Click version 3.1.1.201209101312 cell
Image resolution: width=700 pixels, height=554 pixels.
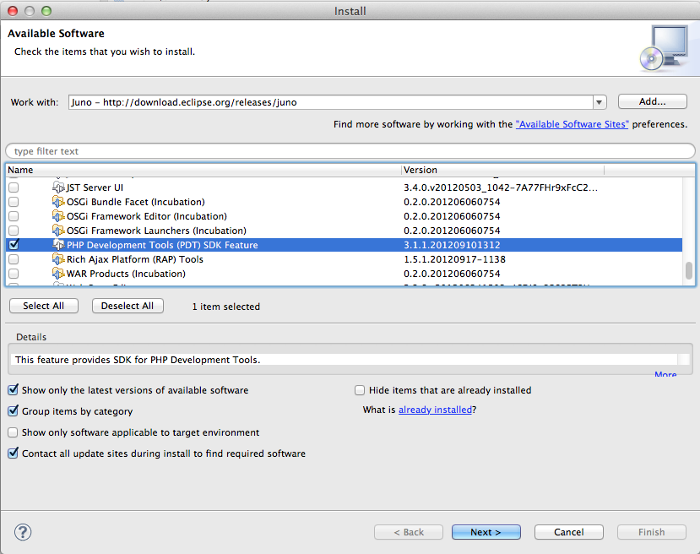point(452,245)
